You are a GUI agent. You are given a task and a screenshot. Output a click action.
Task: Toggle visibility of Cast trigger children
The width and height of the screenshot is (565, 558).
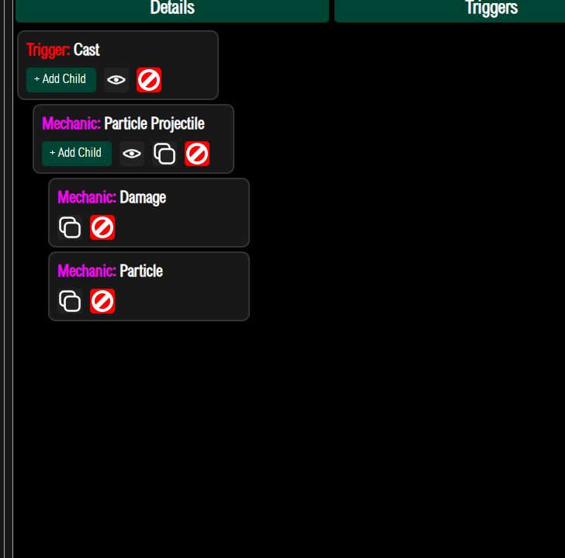[116, 80]
